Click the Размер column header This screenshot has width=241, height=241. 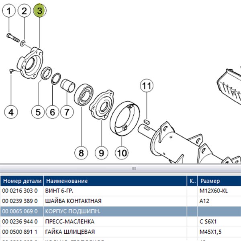pos(219,181)
